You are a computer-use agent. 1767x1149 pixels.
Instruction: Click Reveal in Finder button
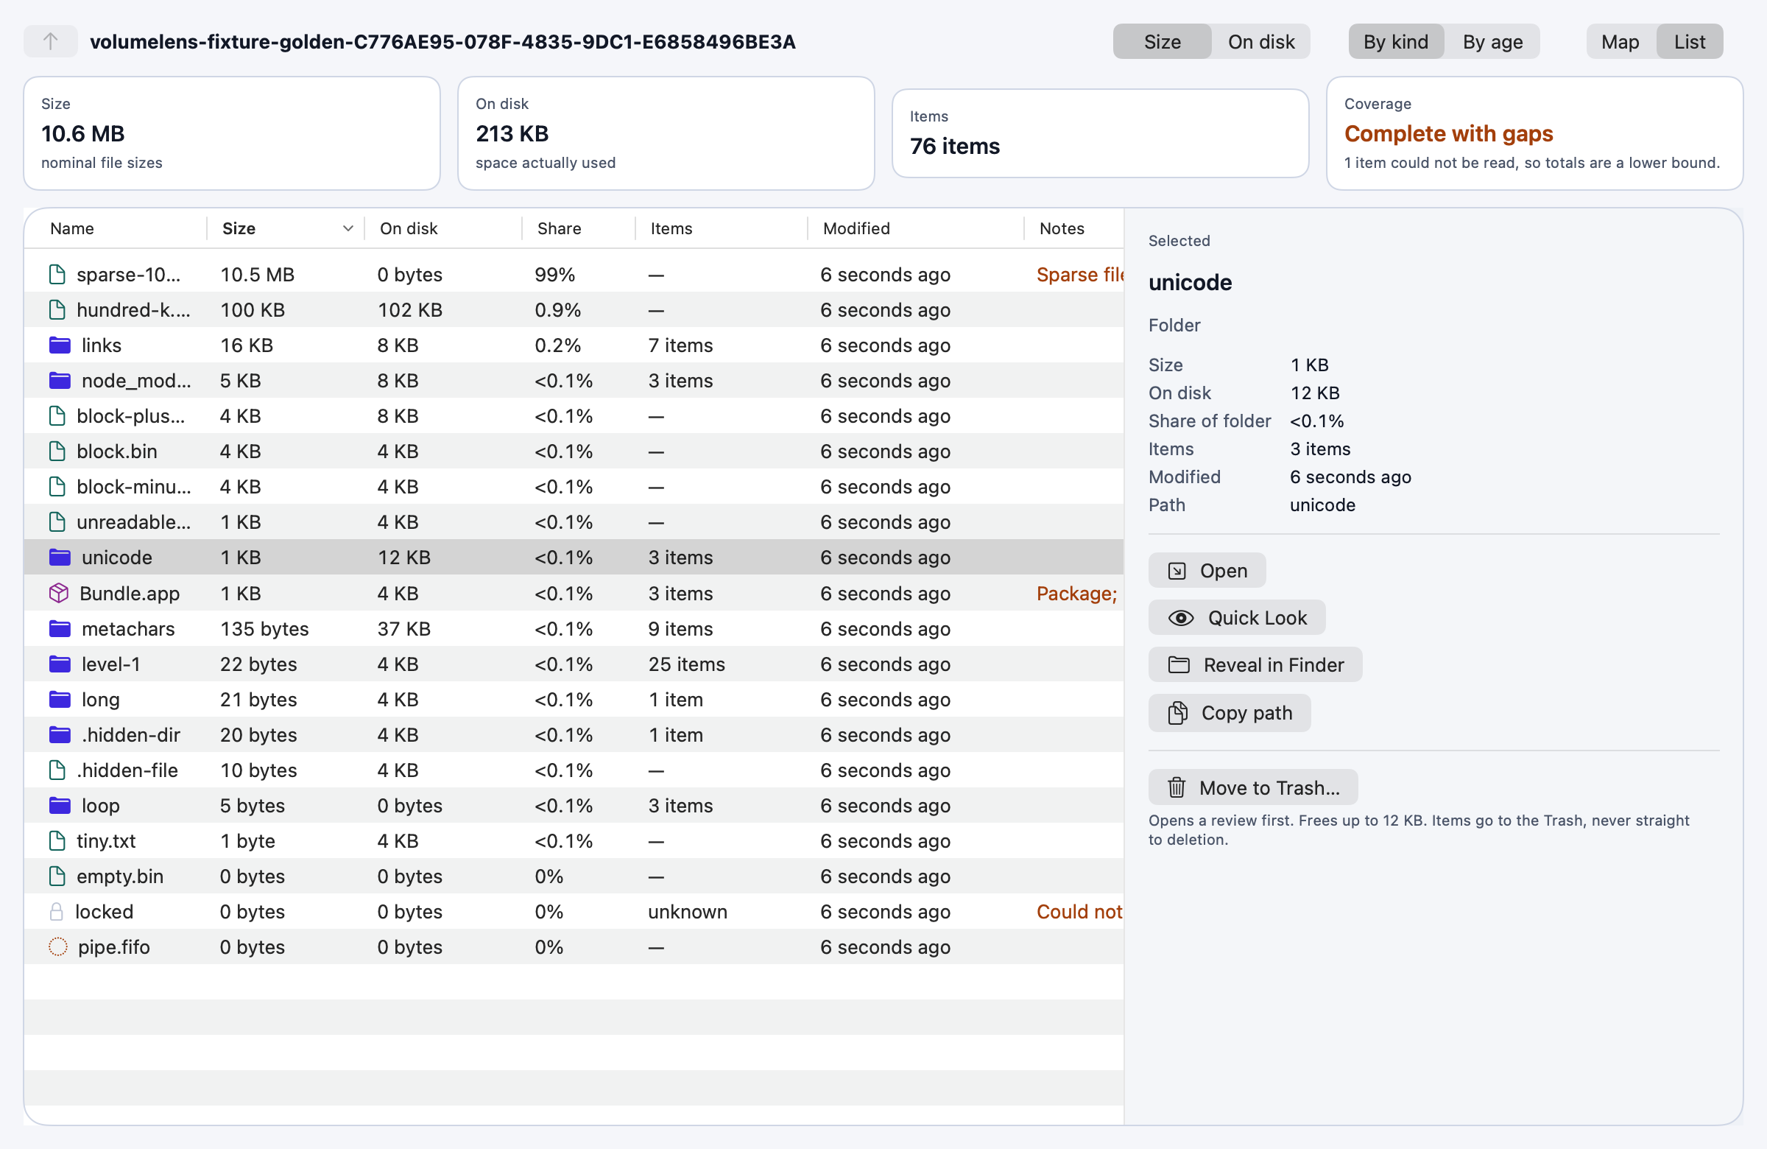(x=1255, y=665)
